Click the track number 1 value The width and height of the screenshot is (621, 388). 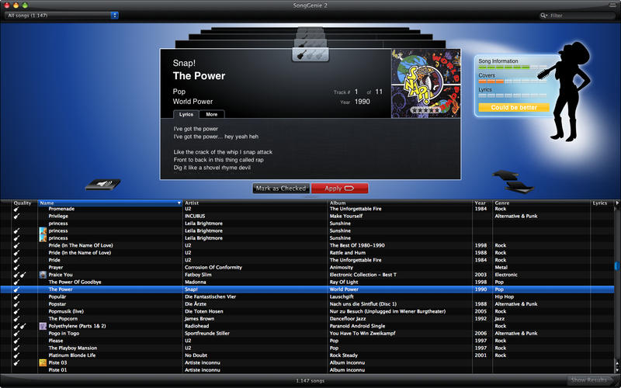(356, 92)
